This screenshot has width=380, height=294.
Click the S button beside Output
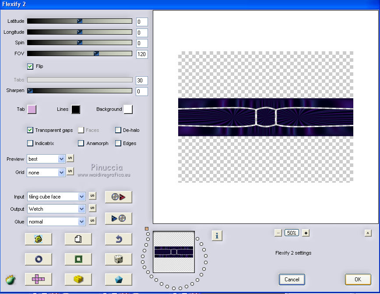92,208
